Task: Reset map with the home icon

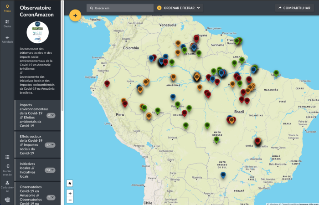Action: point(70,183)
